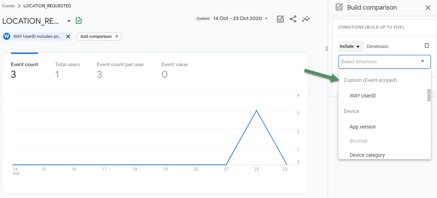Delete the condition using trash icon
Viewport: 437px width, 198px height.
coord(427,45)
